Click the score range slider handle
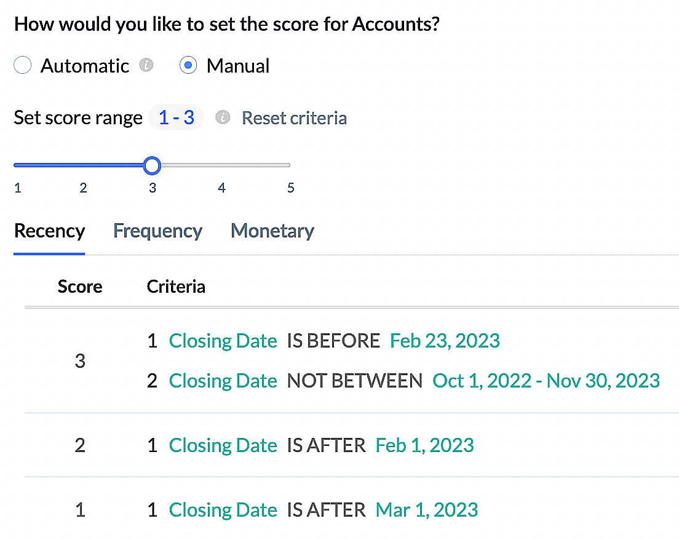The width and height of the screenshot is (679, 540). pyautogui.click(x=152, y=165)
